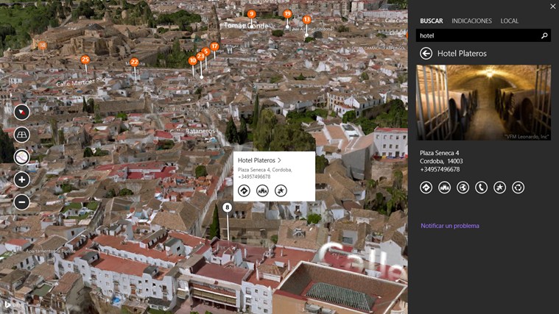Select map pin number 23
Screen dimensions: 559x314
click(x=201, y=56)
